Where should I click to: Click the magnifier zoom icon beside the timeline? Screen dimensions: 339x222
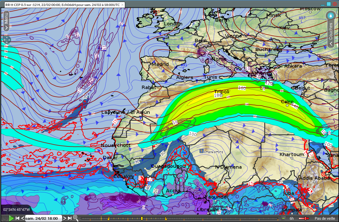click(76, 218)
